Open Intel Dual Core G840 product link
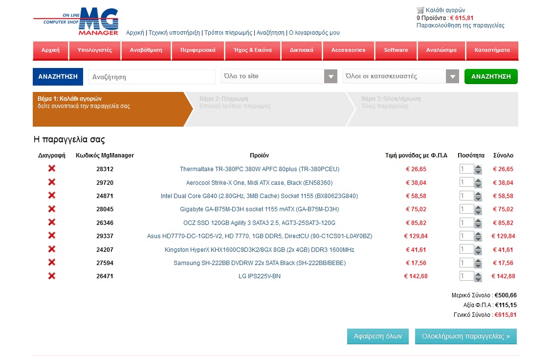Viewport: 552px width, 356px height. tap(260, 196)
